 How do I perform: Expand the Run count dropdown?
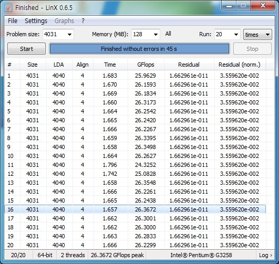tap(236, 34)
